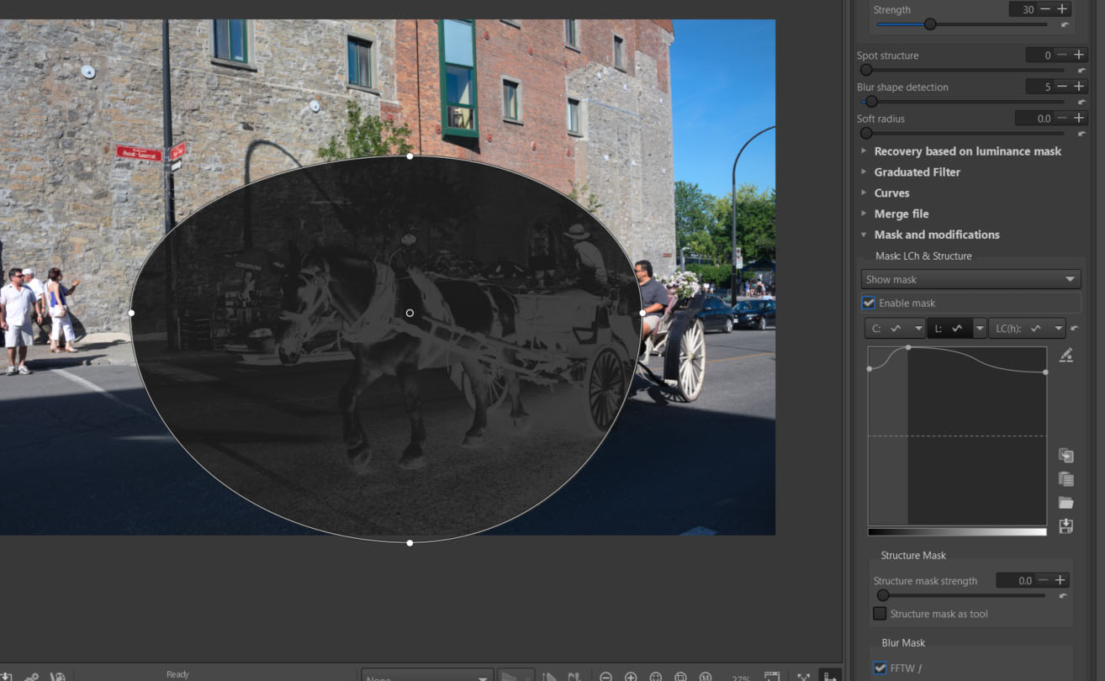
Task: Open the Show mask dropdown
Action: pyautogui.click(x=970, y=279)
